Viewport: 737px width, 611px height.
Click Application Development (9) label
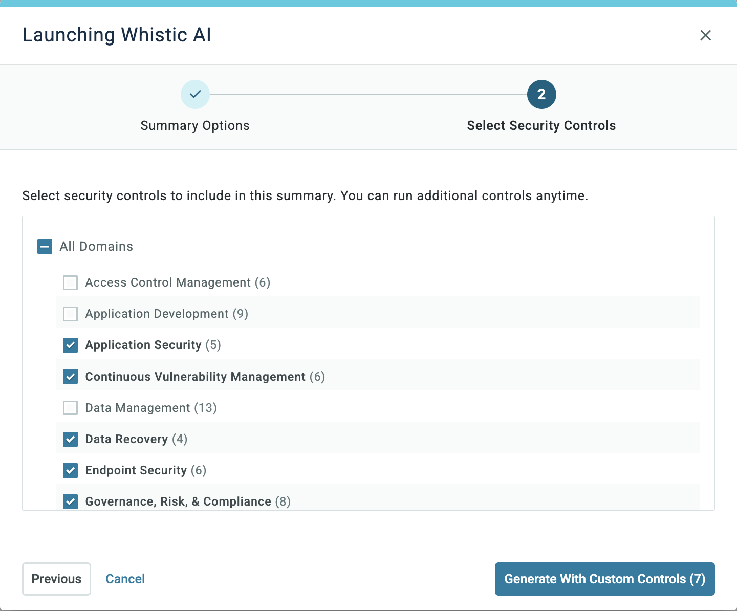point(167,314)
